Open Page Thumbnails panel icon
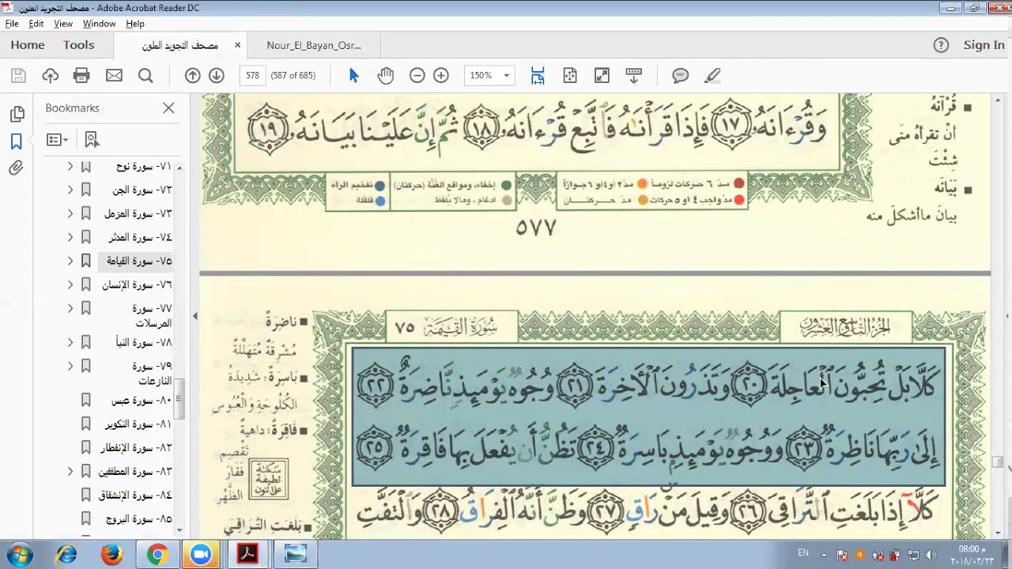The image size is (1012, 569). (x=17, y=115)
